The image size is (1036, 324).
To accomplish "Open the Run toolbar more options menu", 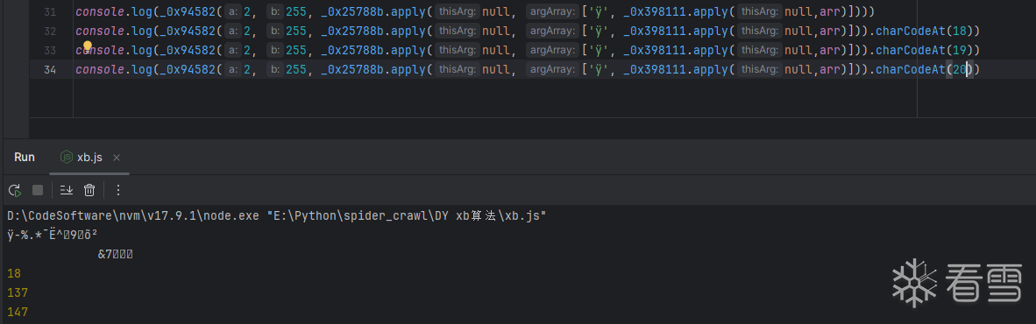I will point(118,190).
